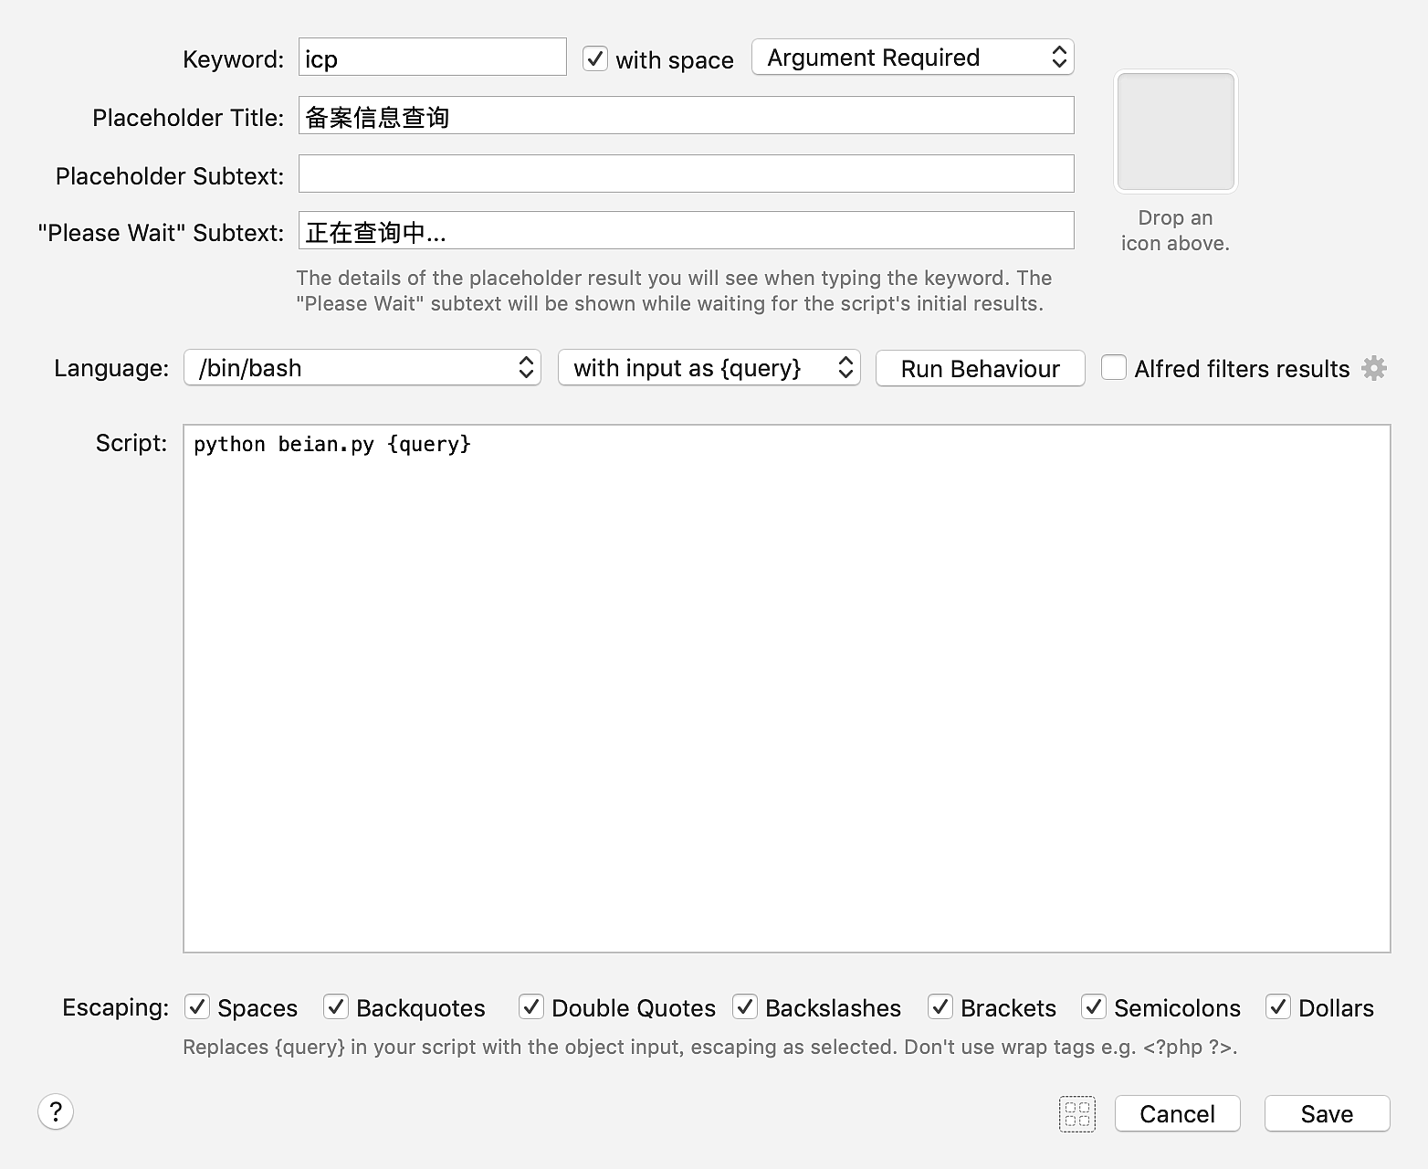1428x1169 pixels.
Task: Disable Backquotes escaping
Action: pyautogui.click(x=336, y=1006)
